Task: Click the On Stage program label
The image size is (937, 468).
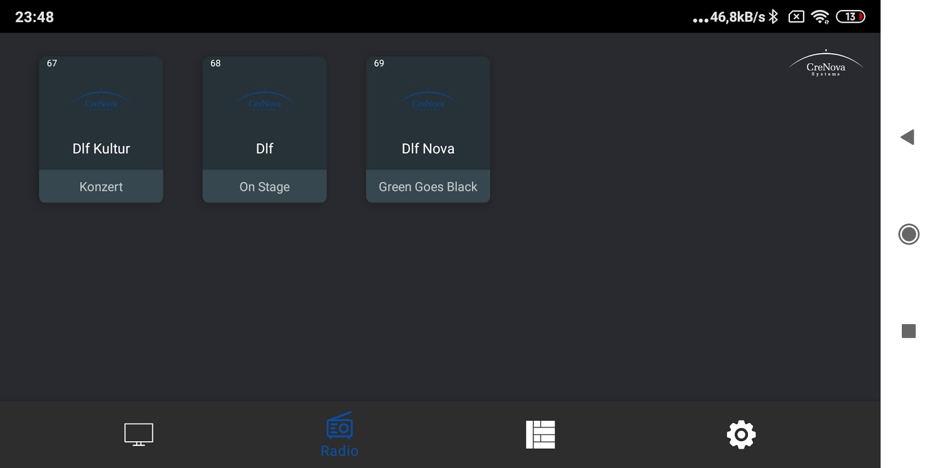Action: (265, 187)
